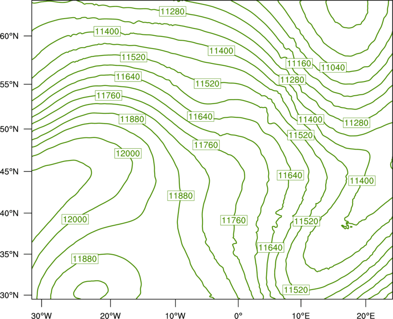Screen dimensions: 393x319
Task: Select the 10°E longitude axis label
Action: 301,316
